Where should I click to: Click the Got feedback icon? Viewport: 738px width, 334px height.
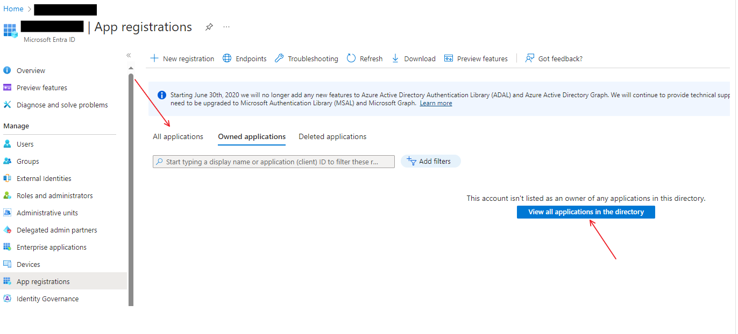click(530, 59)
